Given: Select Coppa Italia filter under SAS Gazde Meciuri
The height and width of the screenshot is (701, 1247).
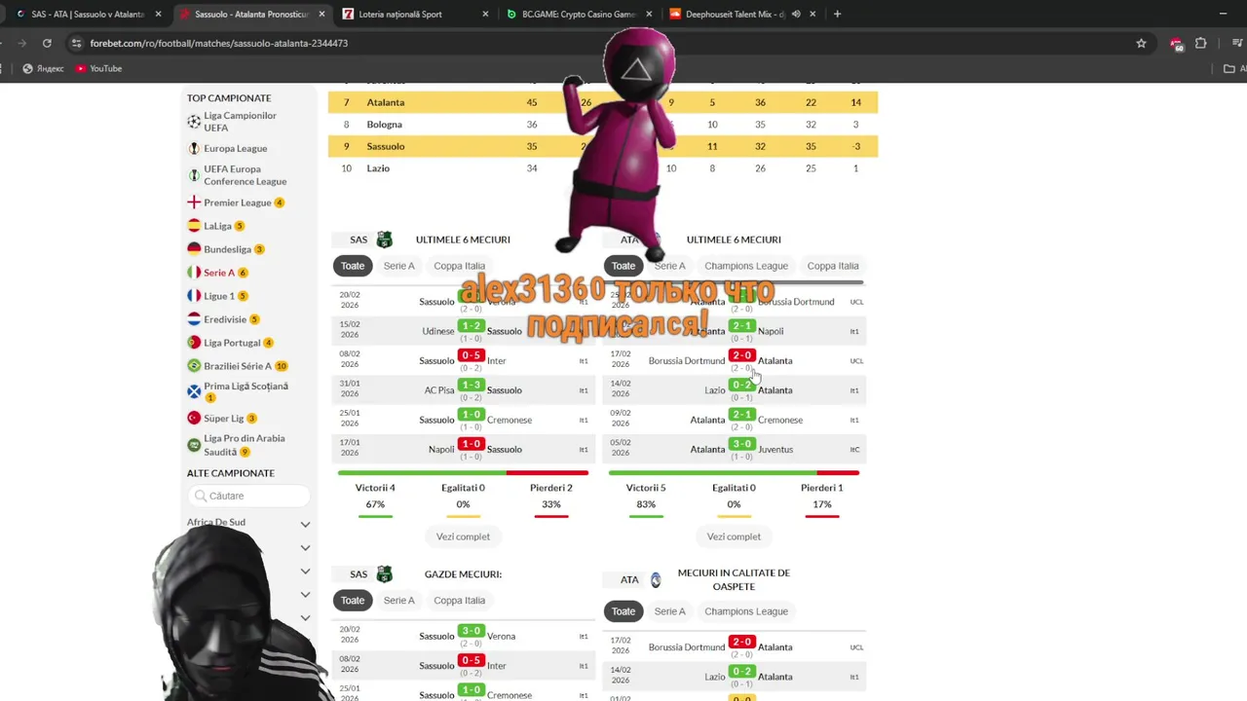Looking at the screenshot, I should pyautogui.click(x=459, y=601).
